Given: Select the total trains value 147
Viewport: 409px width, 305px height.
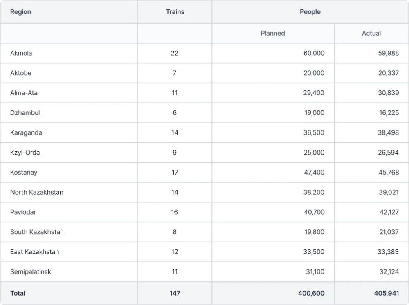Looking at the screenshot, I should pyautogui.click(x=175, y=293).
